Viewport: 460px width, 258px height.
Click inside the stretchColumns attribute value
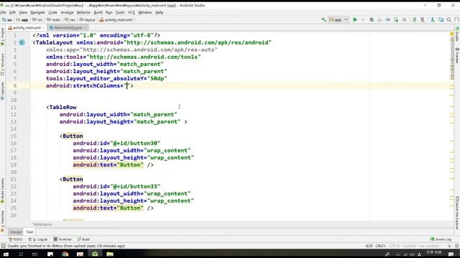click(127, 86)
